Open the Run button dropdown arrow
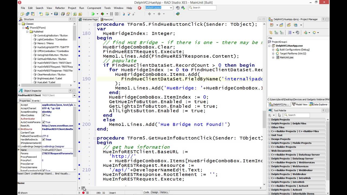The width and height of the screenshot is (347, 195). pos(97,14)
